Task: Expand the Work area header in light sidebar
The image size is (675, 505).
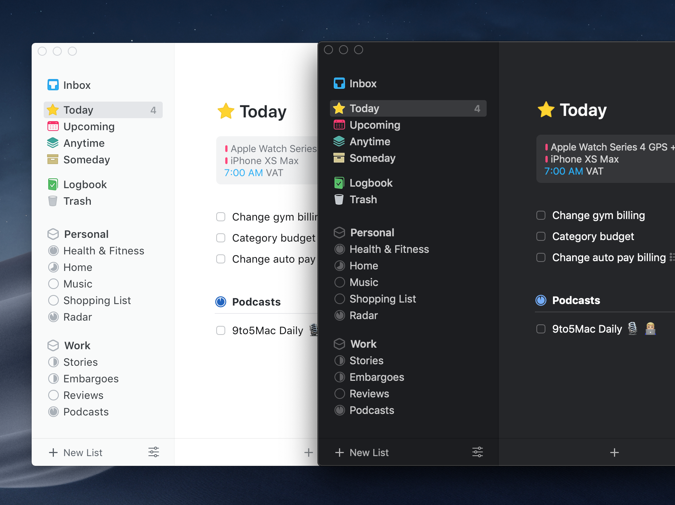Action: (77, 345)
